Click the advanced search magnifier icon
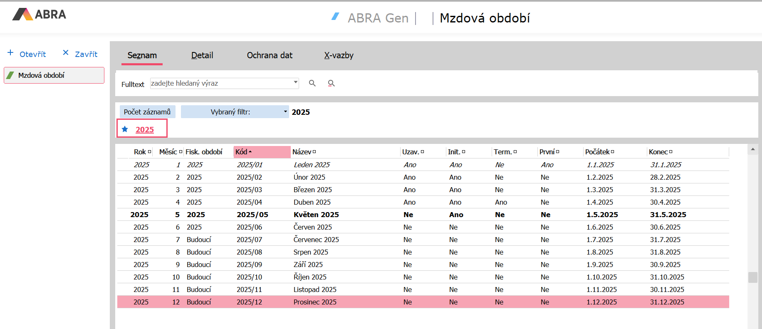Screen dimensions: 762x329 [331, 83]
